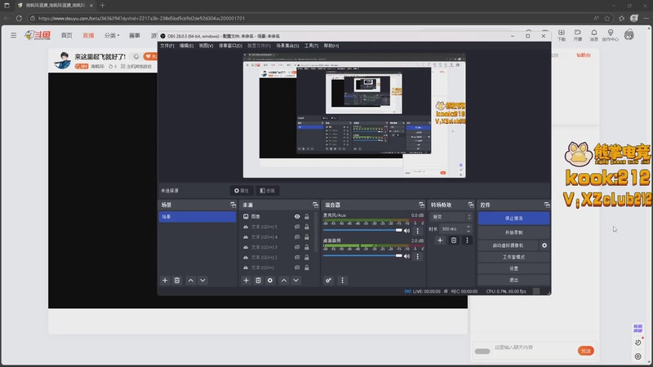Show the 文本 (GDI+) 3 source
The image size is (653, 367).
(x=297, y=247)
